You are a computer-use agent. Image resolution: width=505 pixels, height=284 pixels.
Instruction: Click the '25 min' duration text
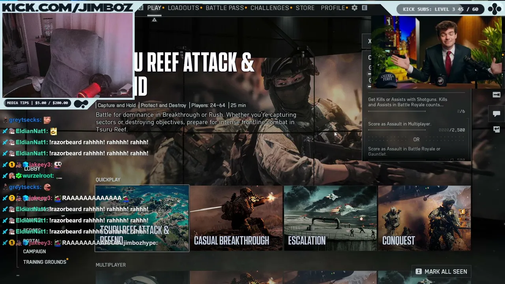click(238, 105)
